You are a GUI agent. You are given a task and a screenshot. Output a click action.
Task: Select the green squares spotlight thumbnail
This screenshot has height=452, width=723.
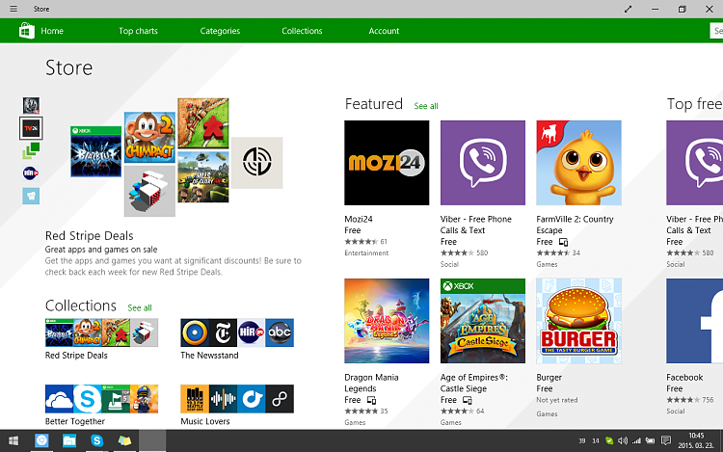(32, 150)
